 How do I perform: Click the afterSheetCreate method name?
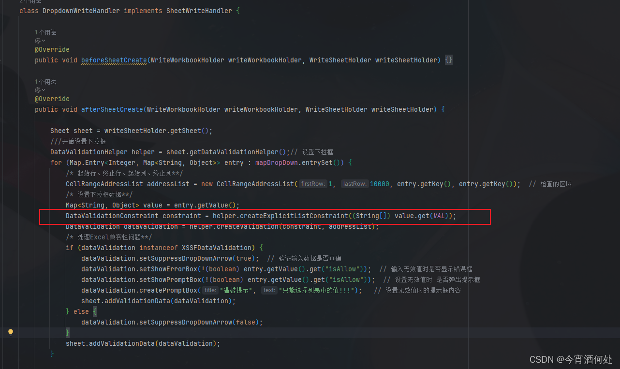tap(112, 109)
